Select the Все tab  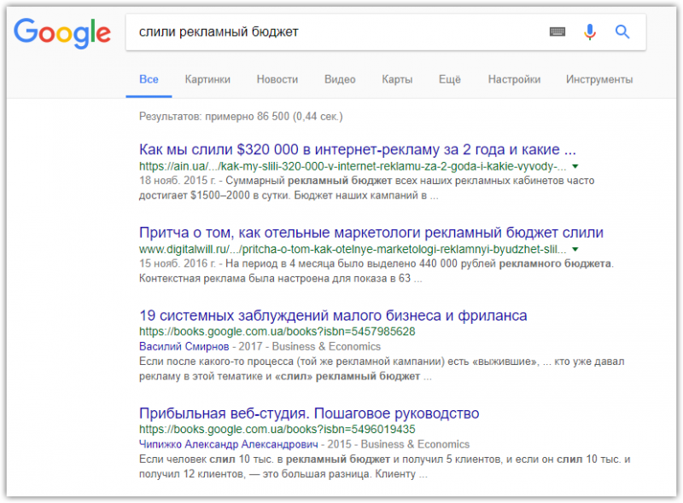tap(149, 79)
